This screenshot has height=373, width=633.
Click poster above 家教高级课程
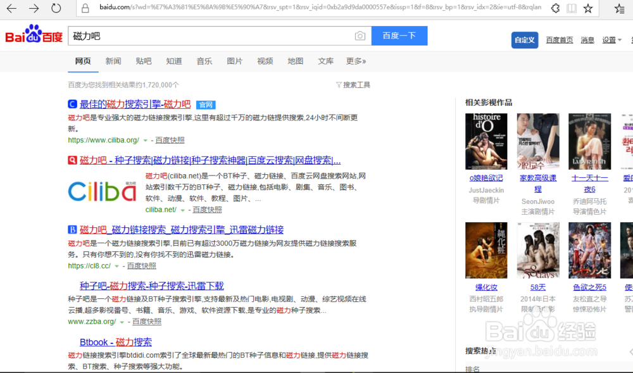[538, 141]
